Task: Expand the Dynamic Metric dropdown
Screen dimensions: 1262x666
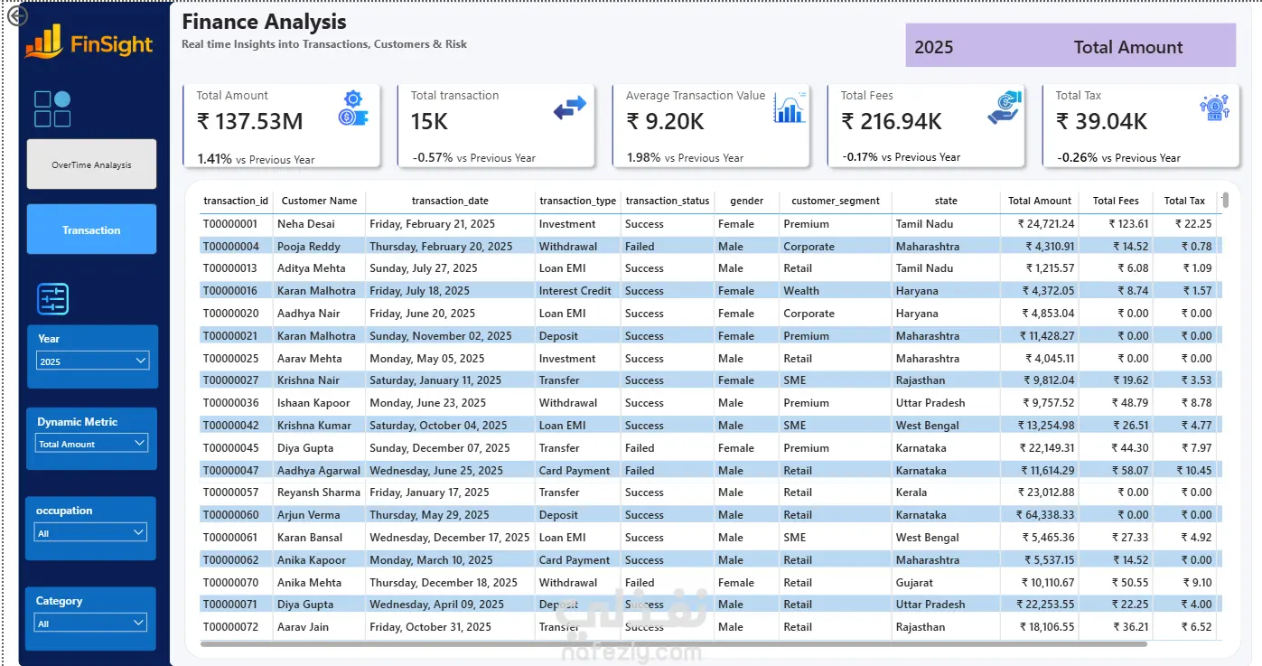Action: (x=92, y=444)
